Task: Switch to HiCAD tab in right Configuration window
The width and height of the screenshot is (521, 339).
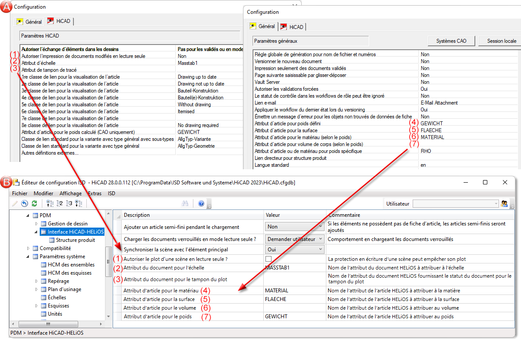Action: pos(293,27)
